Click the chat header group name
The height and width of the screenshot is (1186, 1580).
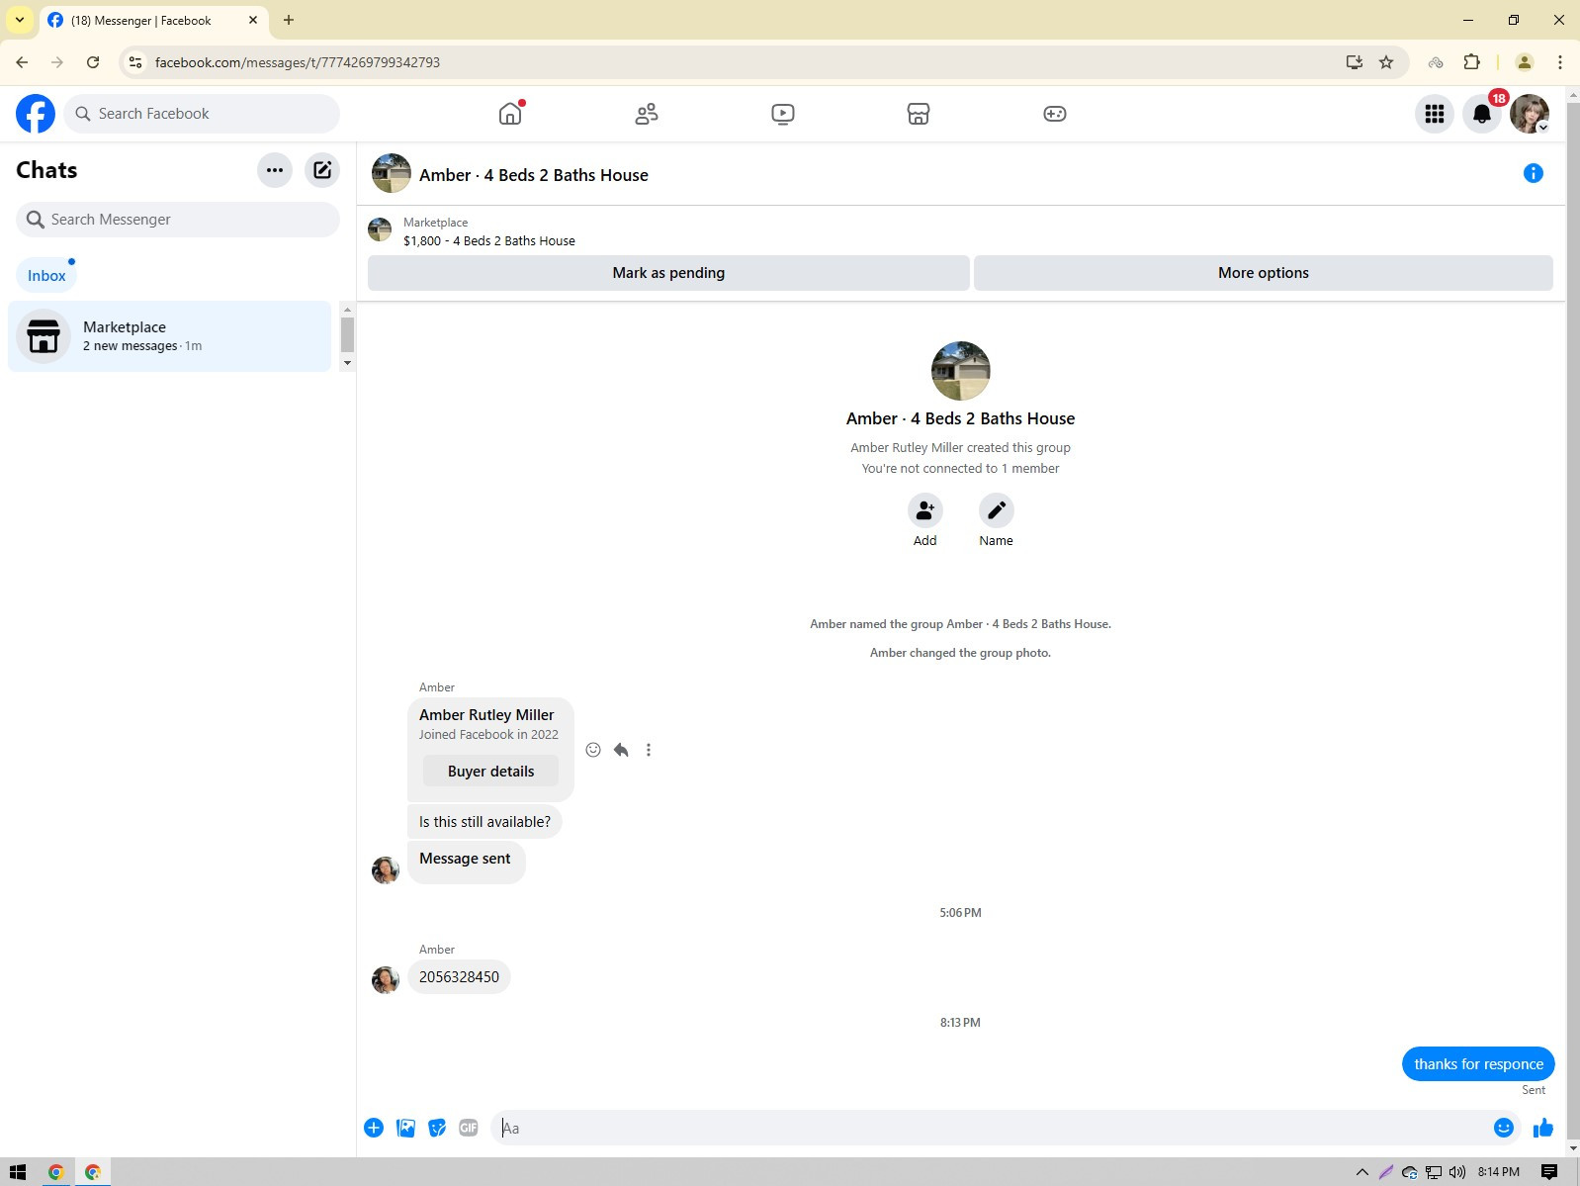[x=534, y=175]
